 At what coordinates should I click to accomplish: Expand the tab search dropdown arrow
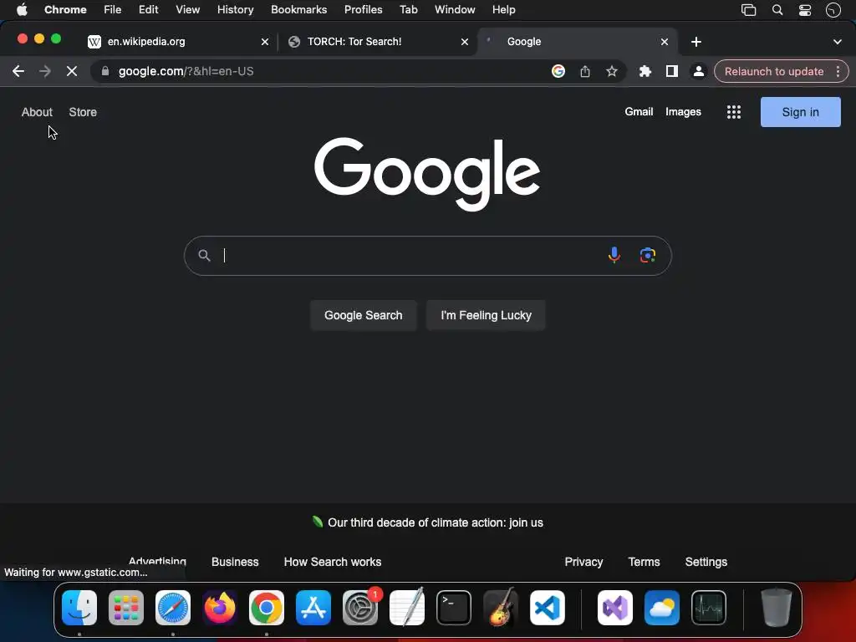tap(838, 42)
